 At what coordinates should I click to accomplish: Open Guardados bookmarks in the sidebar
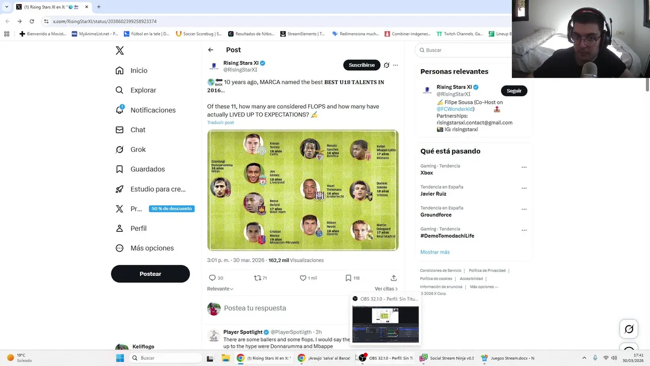coord(140,169)
